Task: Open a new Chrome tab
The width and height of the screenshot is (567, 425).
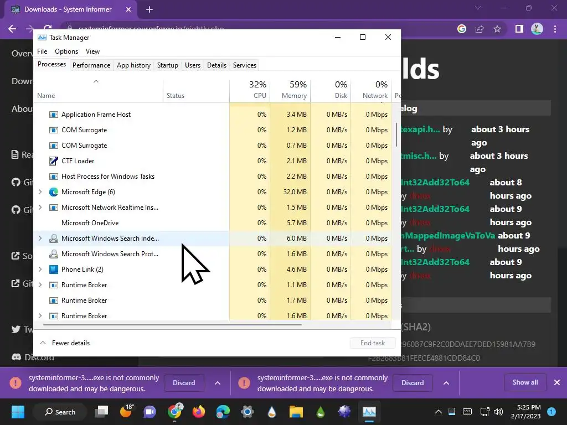Action: (150, 9)
